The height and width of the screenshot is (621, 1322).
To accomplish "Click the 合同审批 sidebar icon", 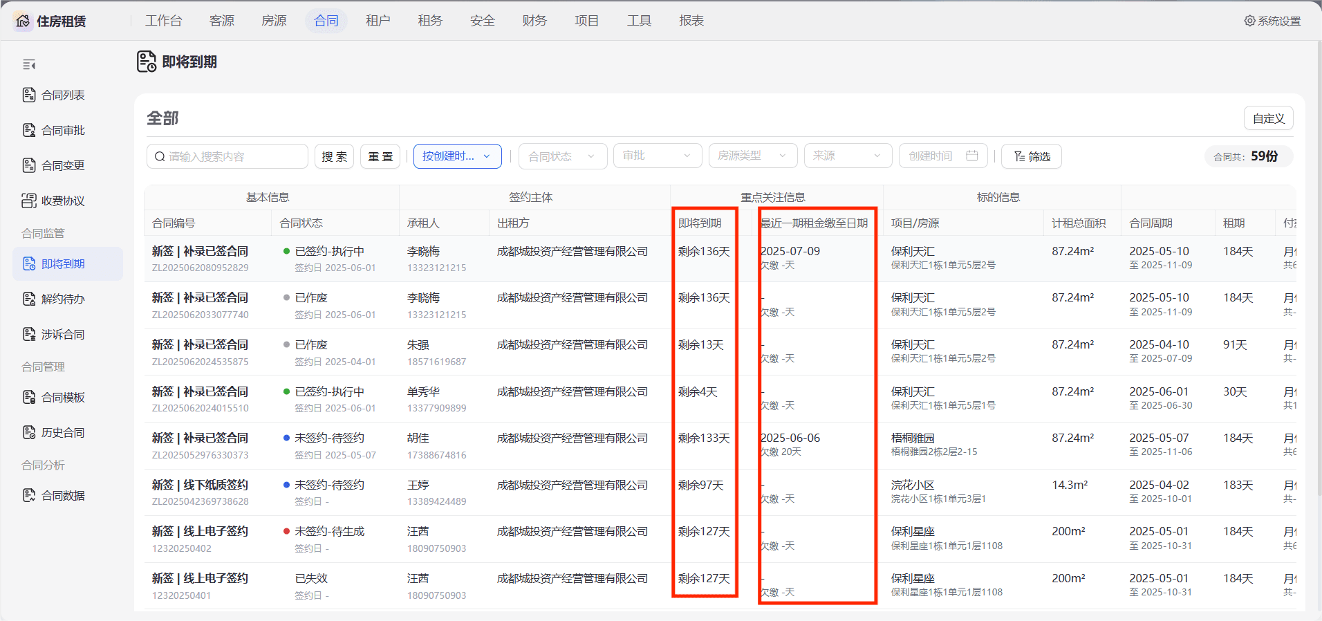I will coord(29,130).
